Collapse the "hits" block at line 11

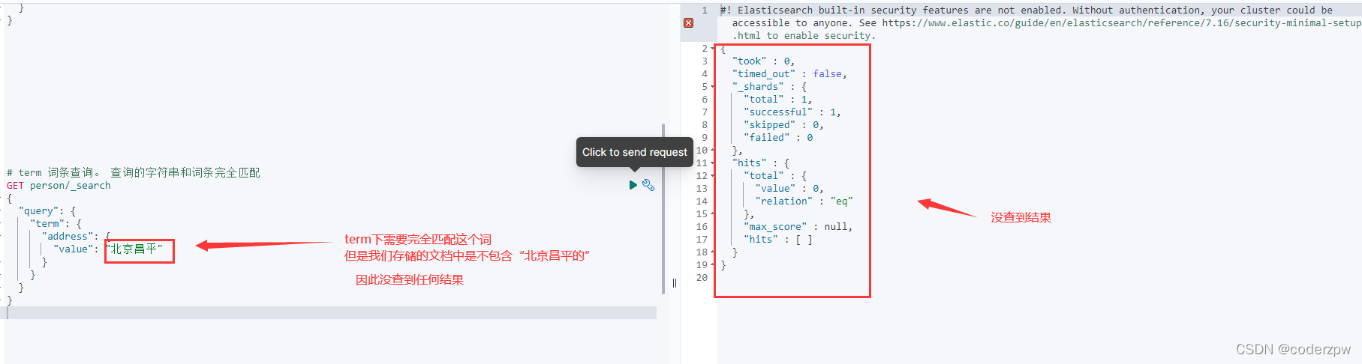pyautogui.click(x=713, y=163)
